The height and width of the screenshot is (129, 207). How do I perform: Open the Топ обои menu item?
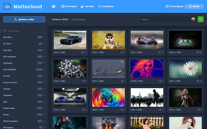click(x=87, y=6)
